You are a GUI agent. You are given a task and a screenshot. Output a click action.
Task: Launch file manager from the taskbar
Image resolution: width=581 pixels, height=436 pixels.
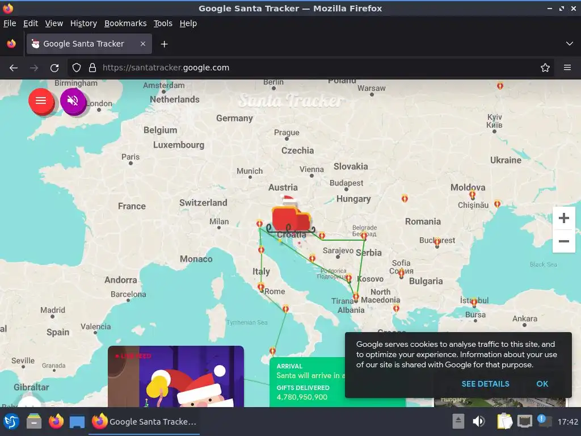click(34, 422)
